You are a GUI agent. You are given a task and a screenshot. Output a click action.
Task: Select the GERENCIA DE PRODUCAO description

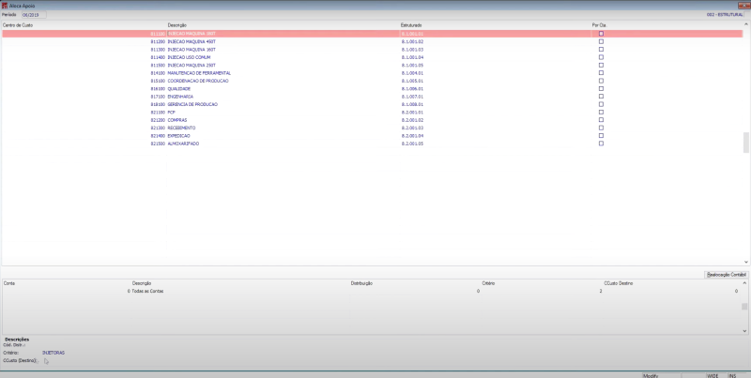tap(192, 104)
